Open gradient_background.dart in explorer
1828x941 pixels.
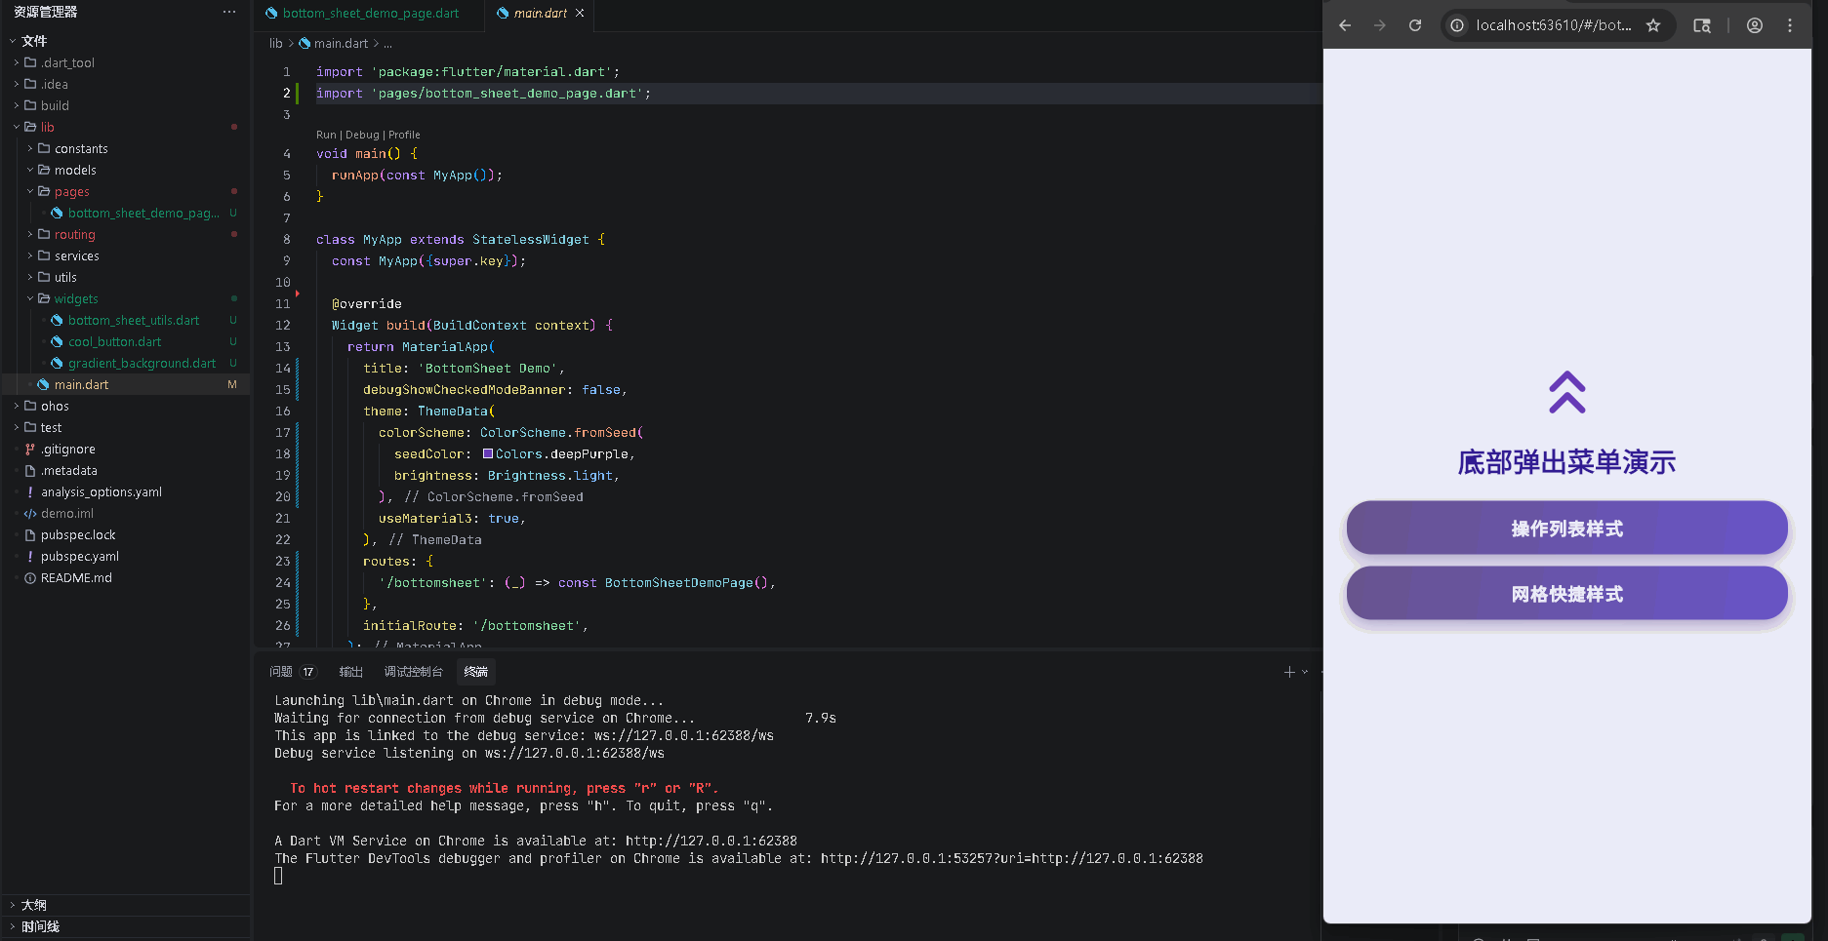point(142,363)
